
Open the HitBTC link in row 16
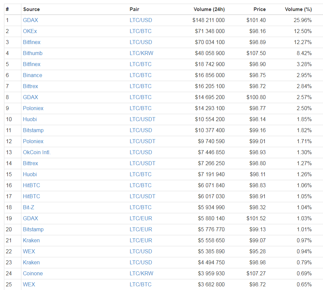[x=31, y=185]
